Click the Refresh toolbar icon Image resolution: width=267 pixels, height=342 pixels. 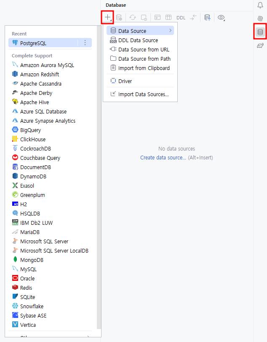(x=133, y=18)
